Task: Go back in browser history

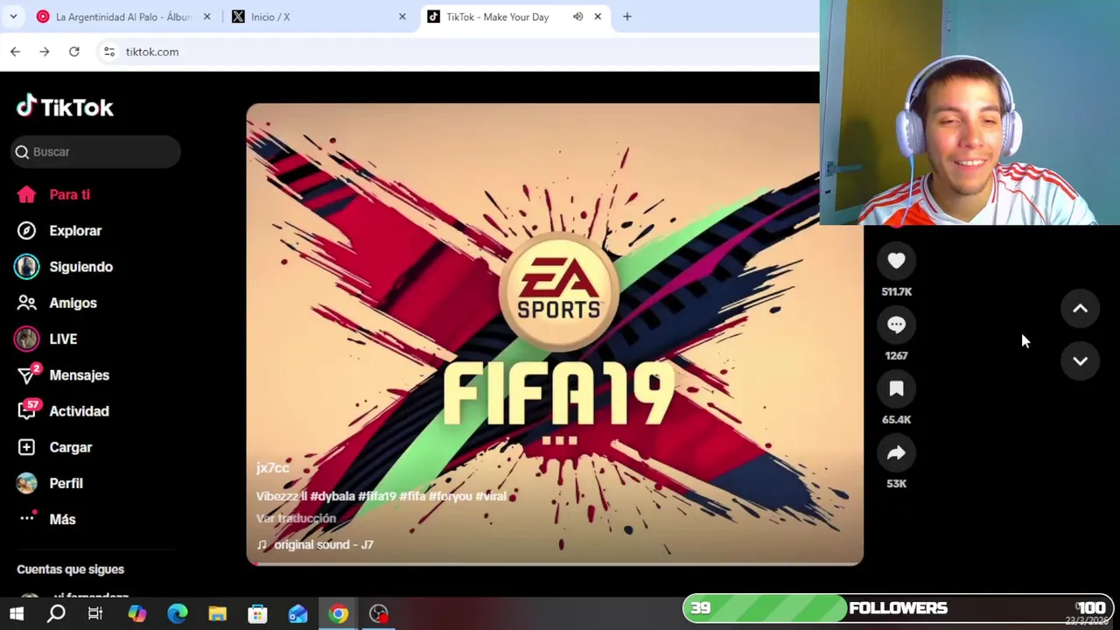Action: coord(15,52)
